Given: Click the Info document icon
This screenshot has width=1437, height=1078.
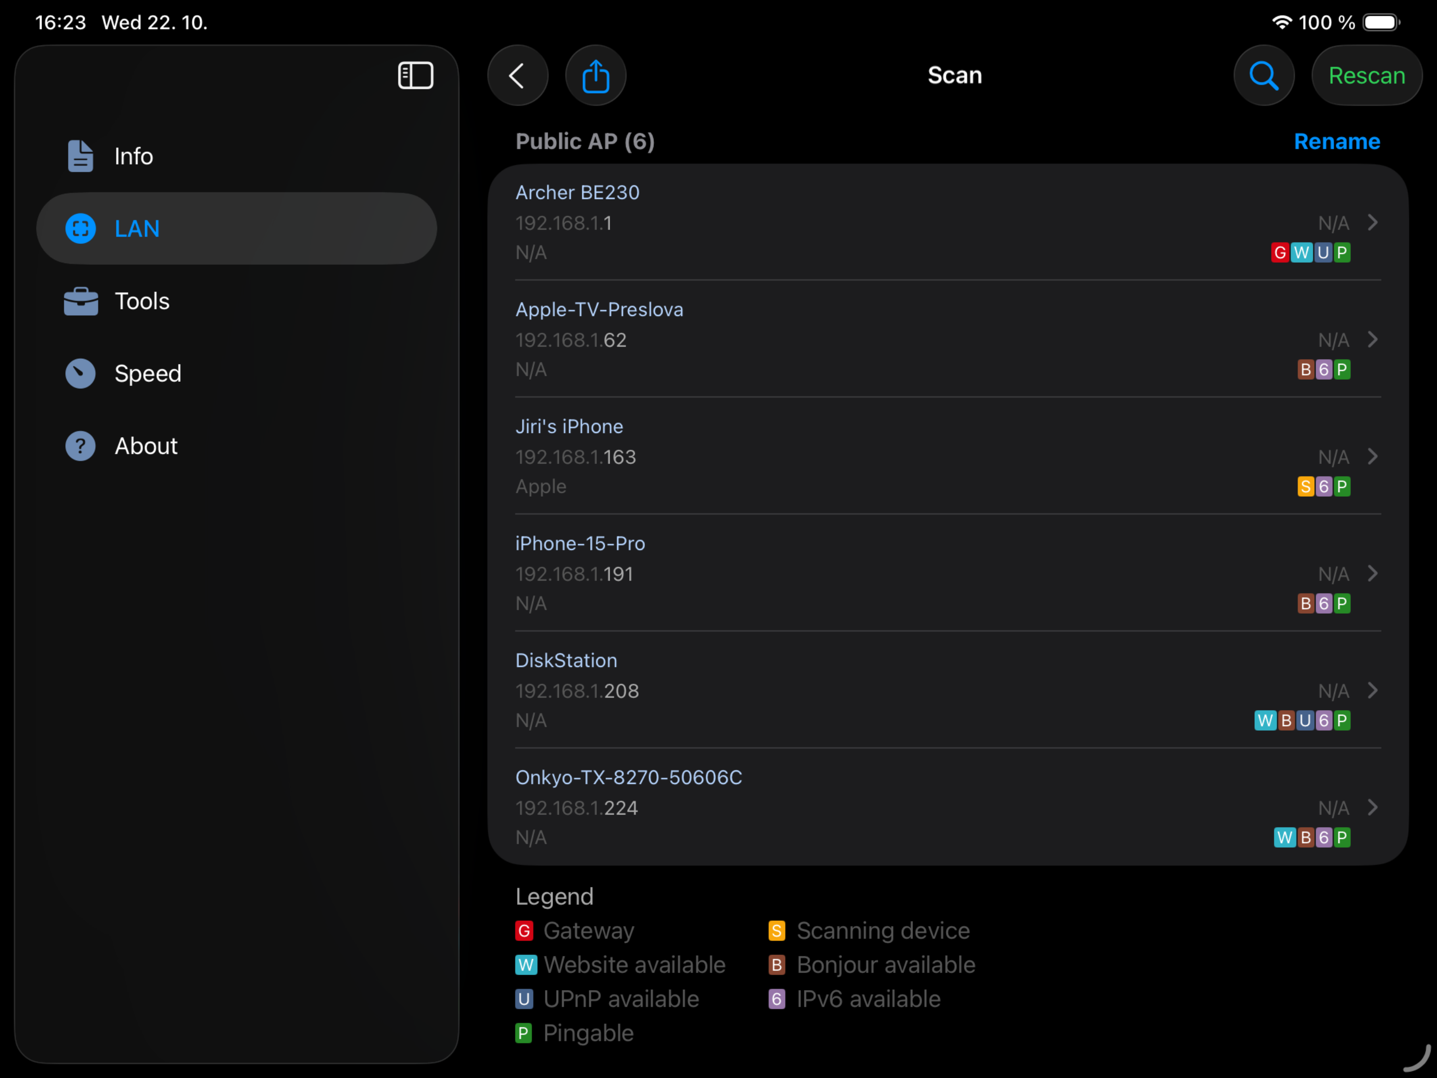Looking at the screenshot, I should point(80,156).
